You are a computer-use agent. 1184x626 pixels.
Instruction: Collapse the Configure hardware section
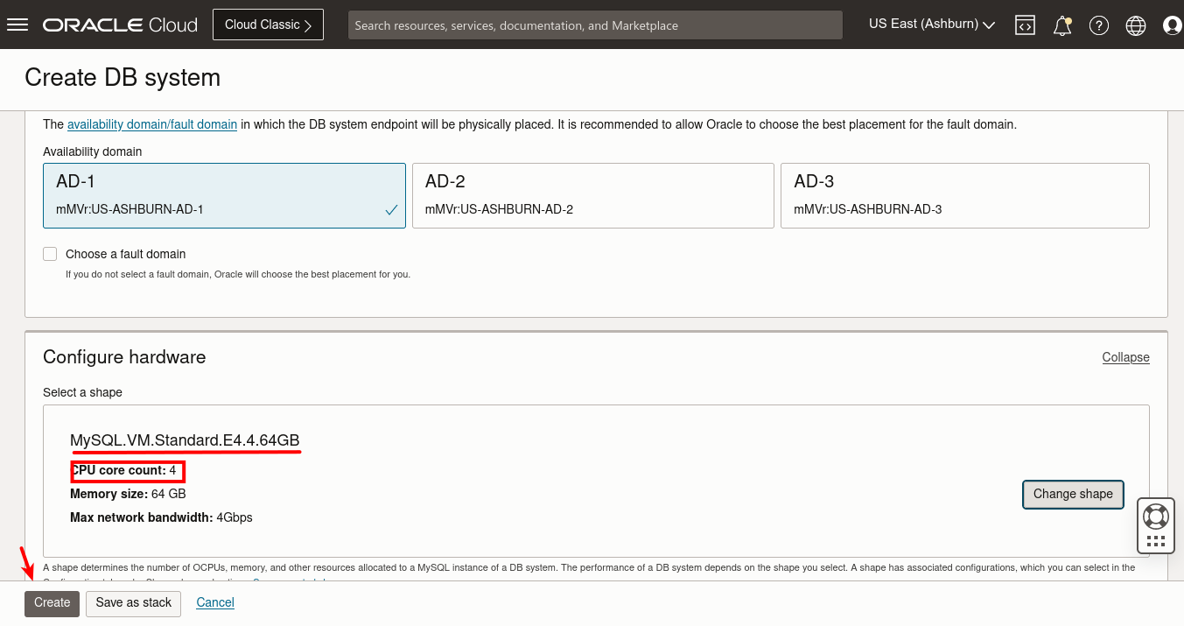(1125, 357)
